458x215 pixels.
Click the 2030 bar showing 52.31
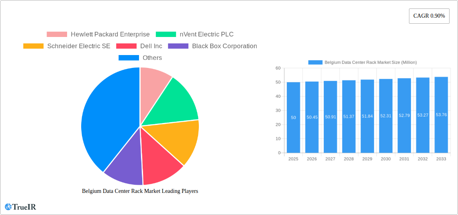(x=386, y=116)
